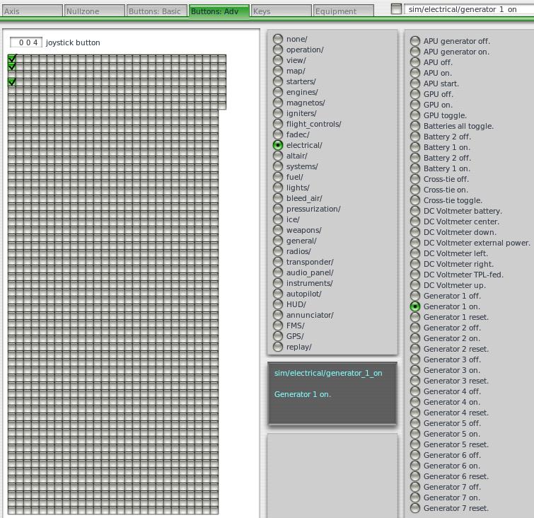The image size is (534, 518).
Task: Choose the 'GPU toggle.' command
Action: coord(415,115)
